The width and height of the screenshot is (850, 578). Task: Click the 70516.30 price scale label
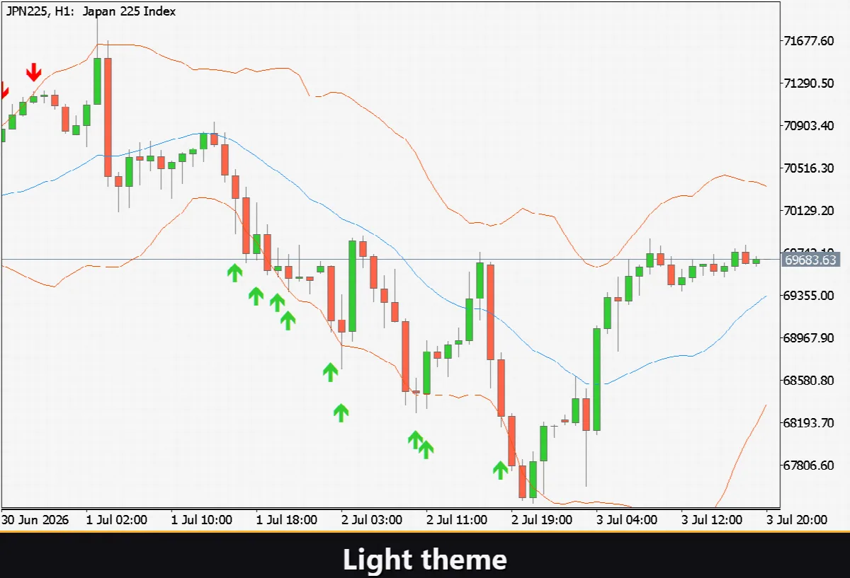pyautogui.click(x=810, y=168)
